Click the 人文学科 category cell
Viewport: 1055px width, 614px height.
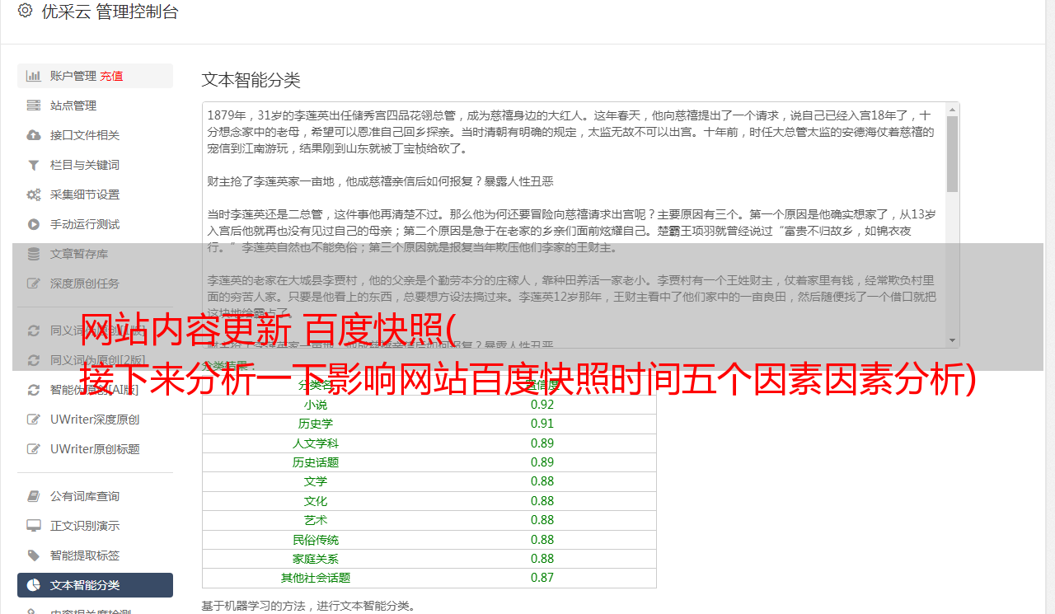316,443
